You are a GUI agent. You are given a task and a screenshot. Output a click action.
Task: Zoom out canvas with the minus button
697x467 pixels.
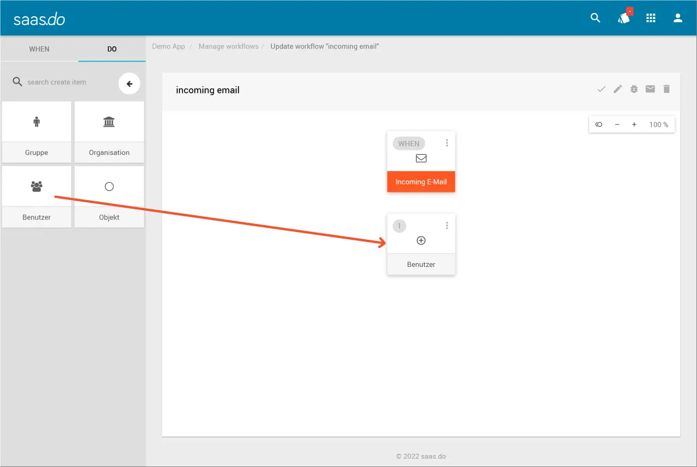617,124
